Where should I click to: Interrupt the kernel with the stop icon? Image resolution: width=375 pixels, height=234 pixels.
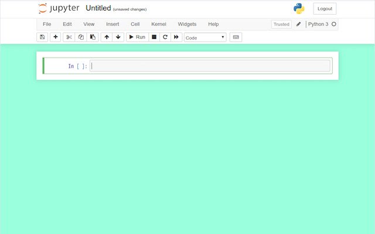coord(154,37)
